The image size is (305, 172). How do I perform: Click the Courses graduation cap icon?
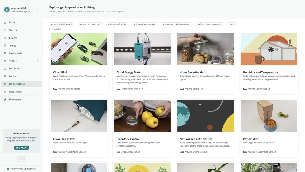(x=5, y=76)
